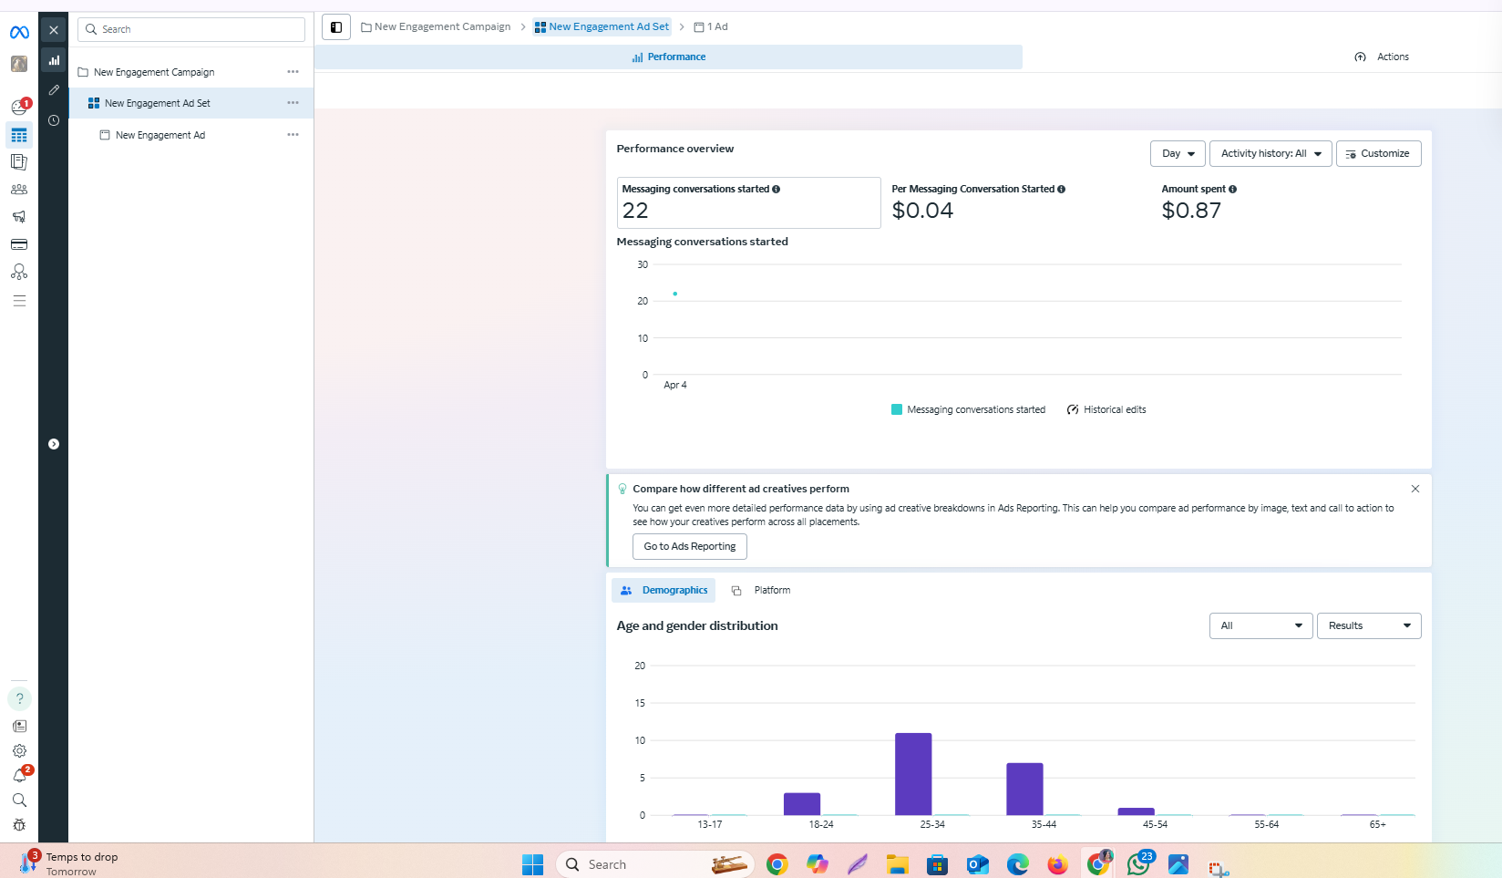Select the Demographics tab
The image size is (1502, 878).
click(664, 591)
